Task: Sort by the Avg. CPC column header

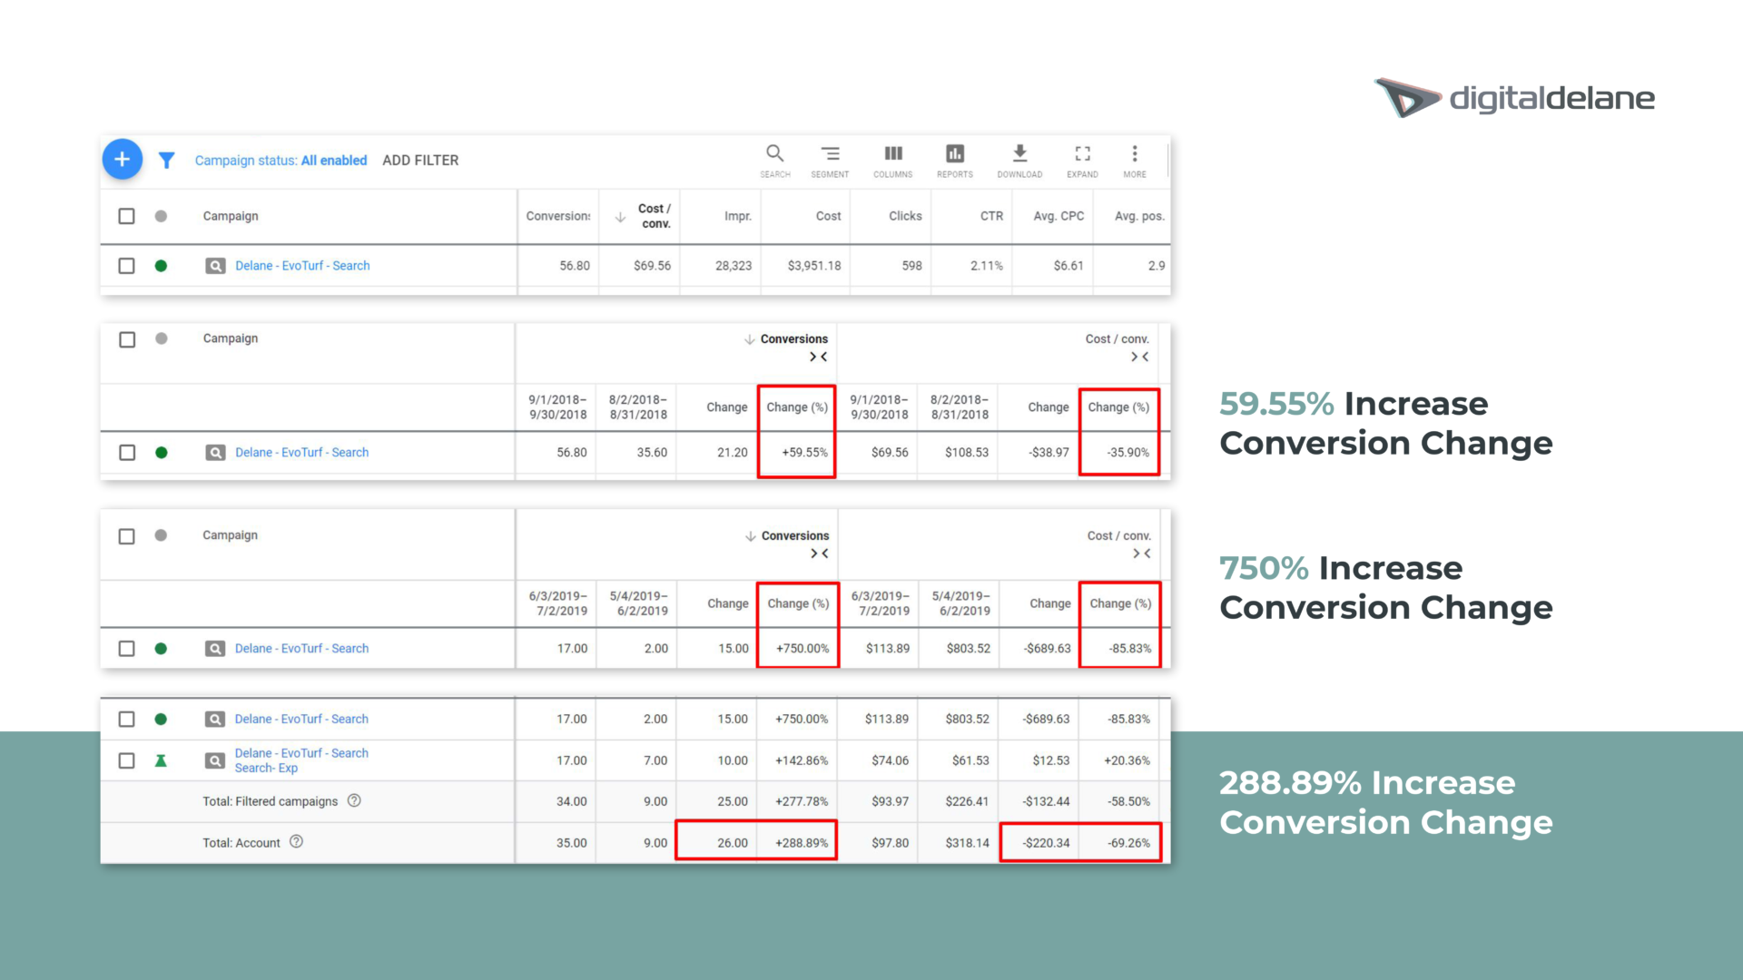Action: click(1059, 216)
